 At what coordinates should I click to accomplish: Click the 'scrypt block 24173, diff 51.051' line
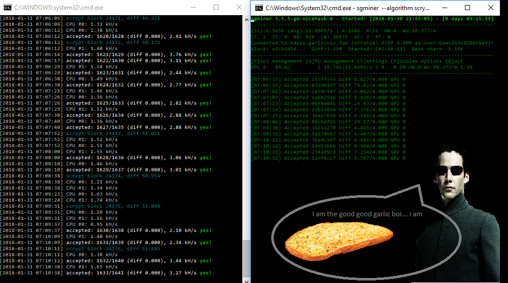tap(80, 133)
